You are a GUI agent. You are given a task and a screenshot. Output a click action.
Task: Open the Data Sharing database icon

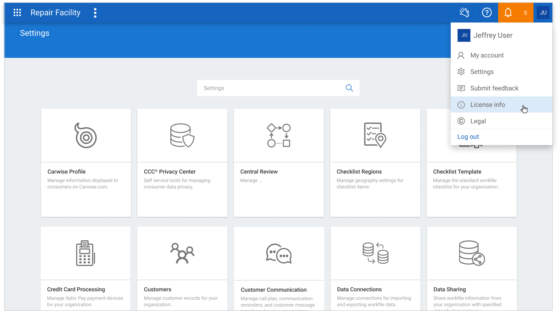tap(472, 253)
